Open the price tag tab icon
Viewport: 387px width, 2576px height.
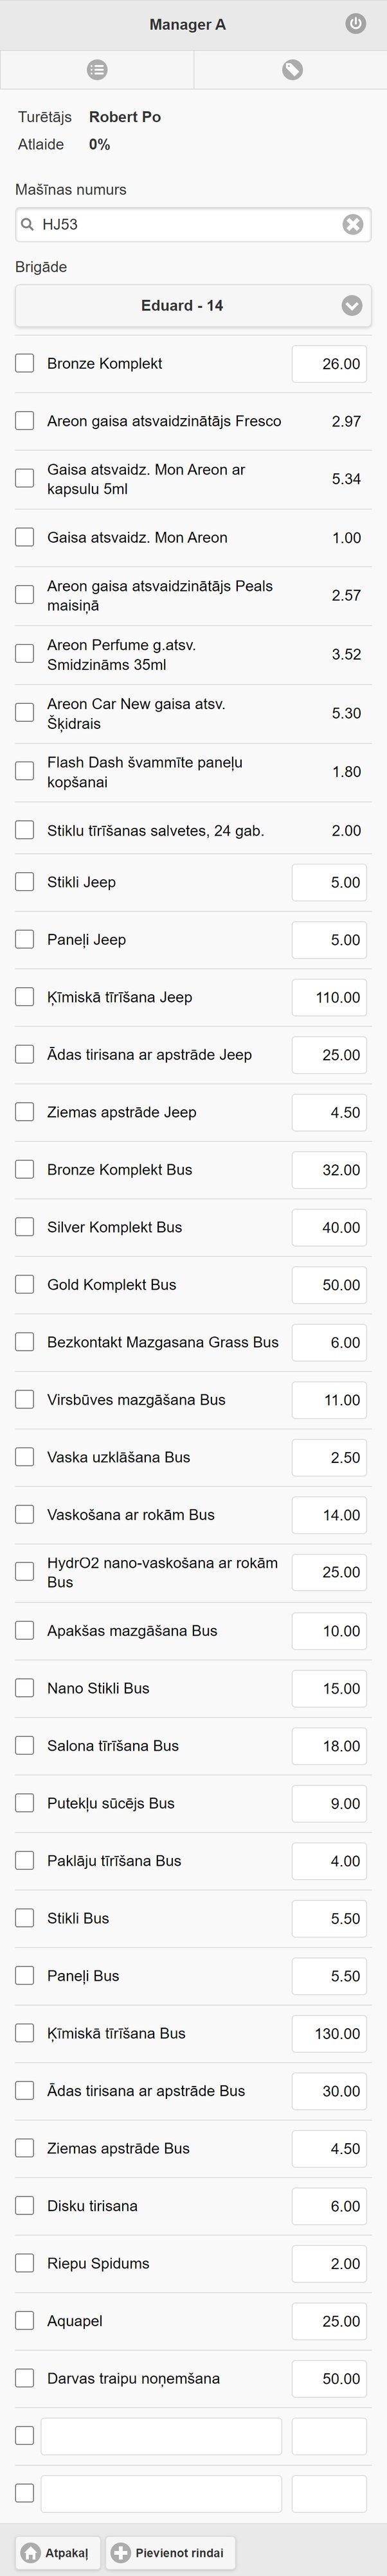292,69
